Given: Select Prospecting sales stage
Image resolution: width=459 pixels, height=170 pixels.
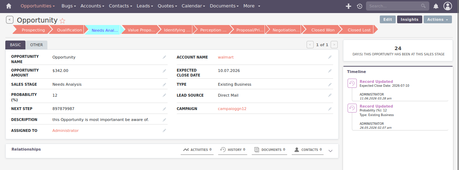Looking at the screenshot, I should [33, 30].
